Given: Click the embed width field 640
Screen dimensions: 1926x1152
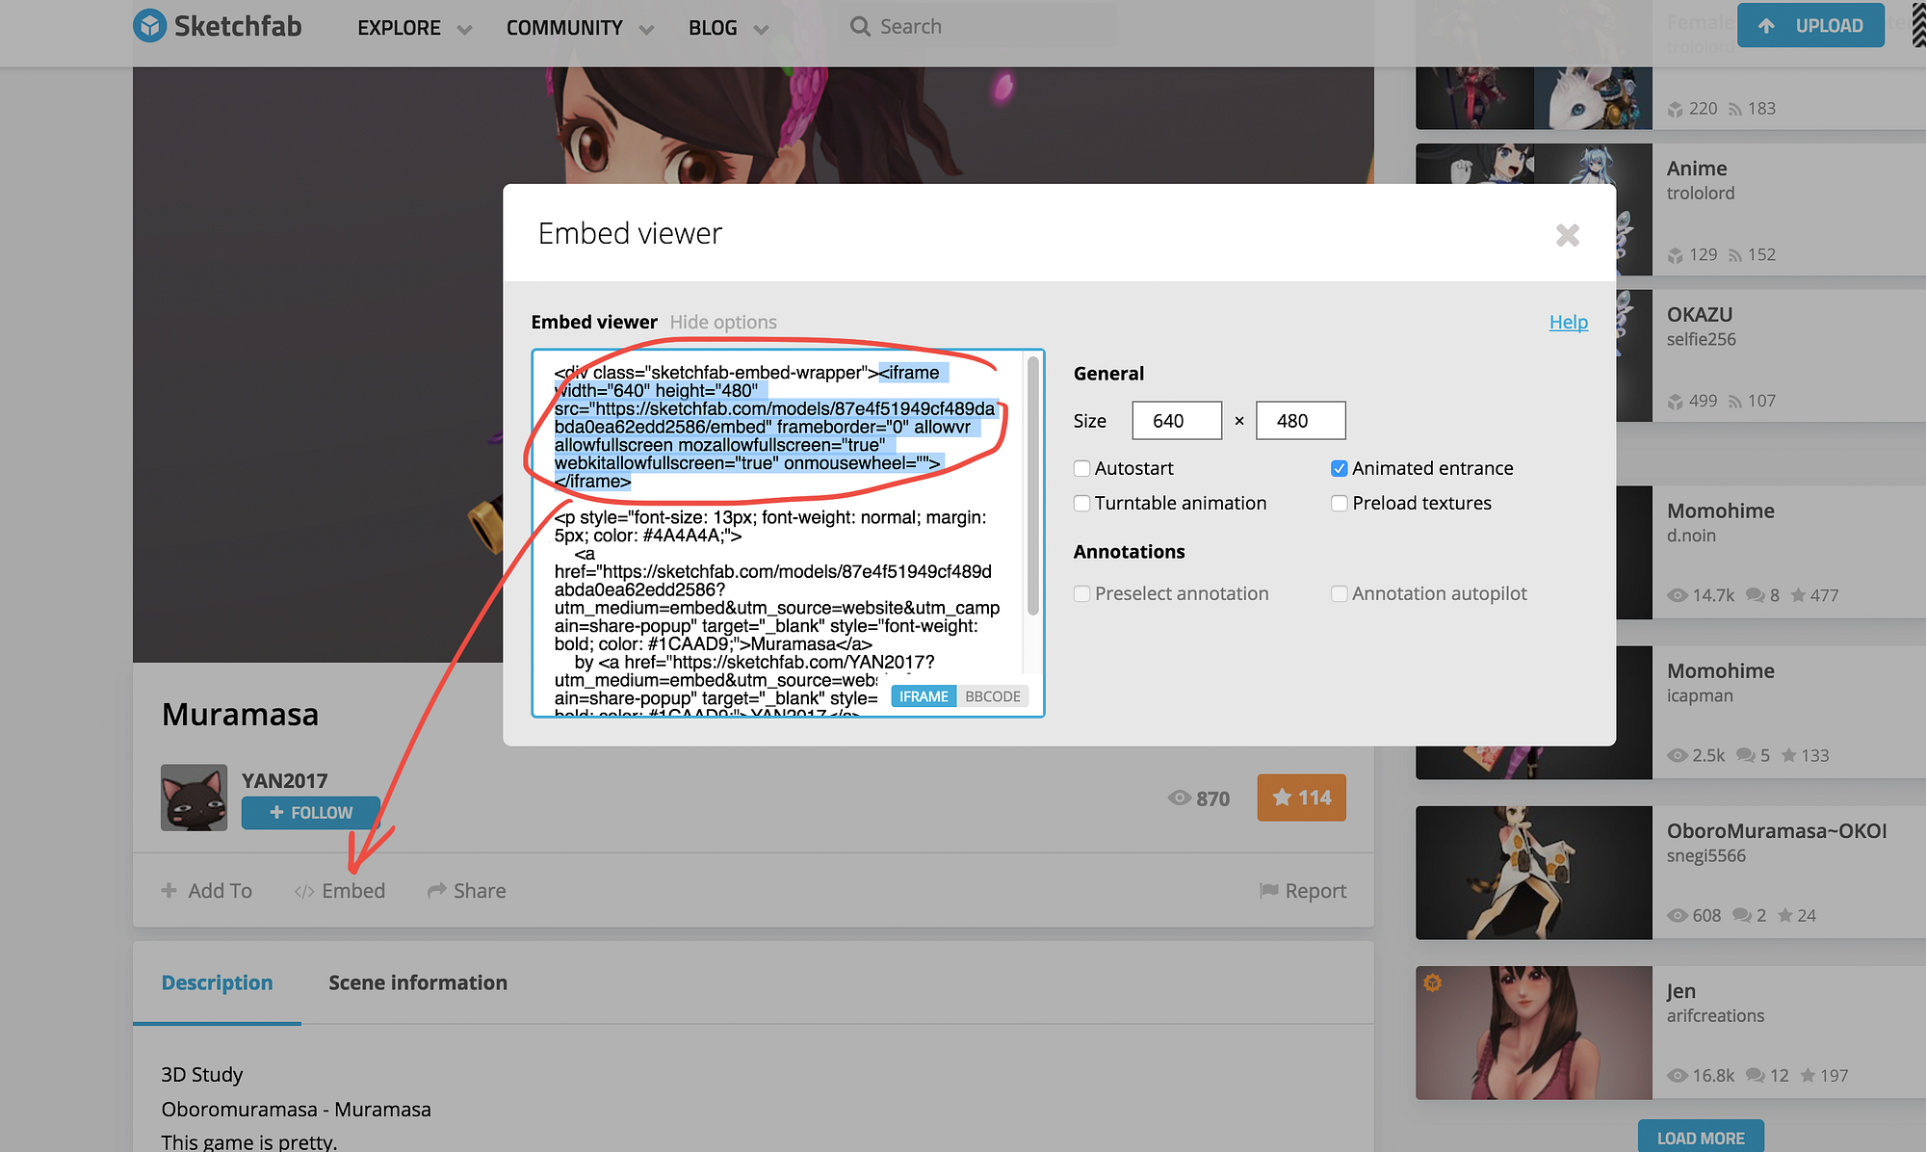Looking at the screenshot, I should tap(1176, 421).
